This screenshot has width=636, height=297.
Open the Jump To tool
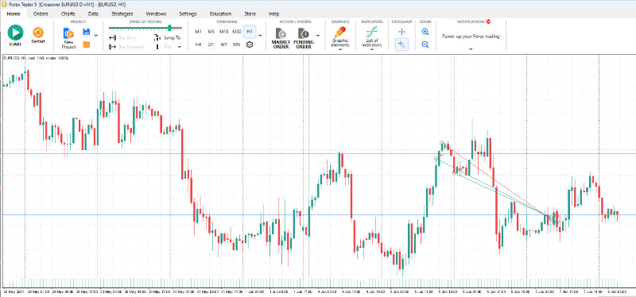[x=168, y=37]
